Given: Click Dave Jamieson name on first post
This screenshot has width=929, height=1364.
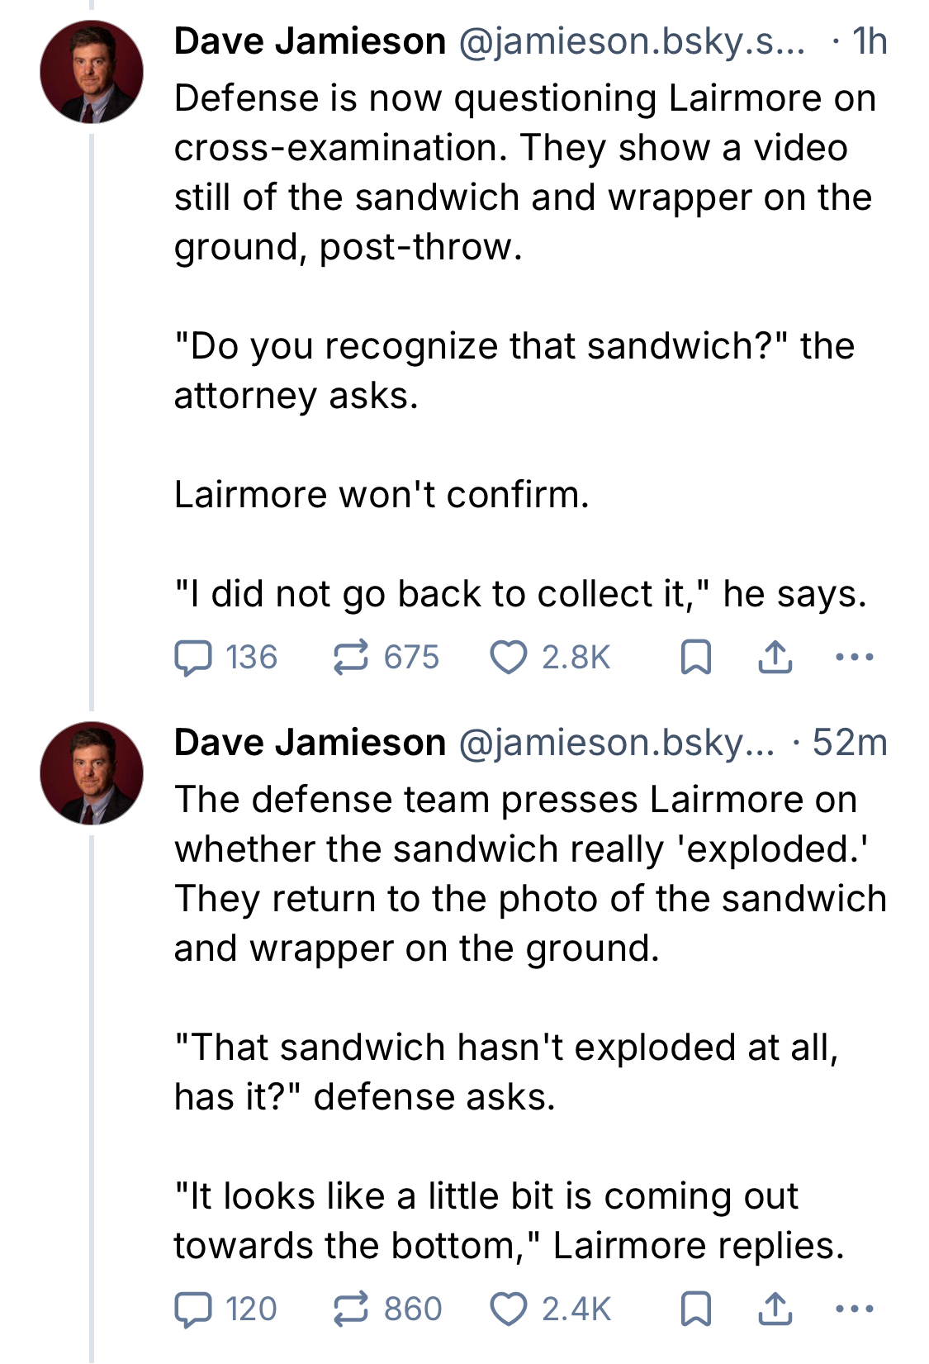Looking at the screenshot, I should (x=310, y=41).
